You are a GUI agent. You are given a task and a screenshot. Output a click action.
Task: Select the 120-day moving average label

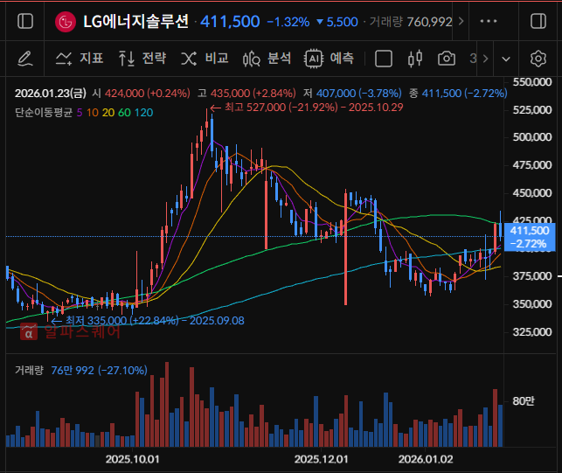(x=143, y=113)
